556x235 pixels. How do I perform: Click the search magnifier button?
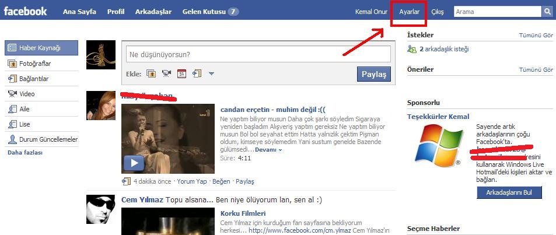pyautogui.click(x=547, y=12)
